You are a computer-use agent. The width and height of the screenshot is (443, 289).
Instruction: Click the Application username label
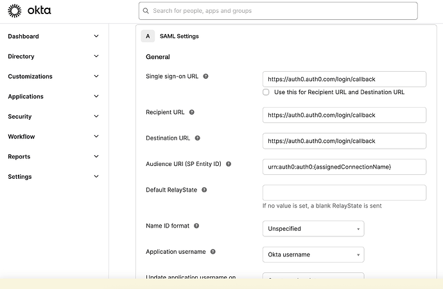[x=176, y=251]
